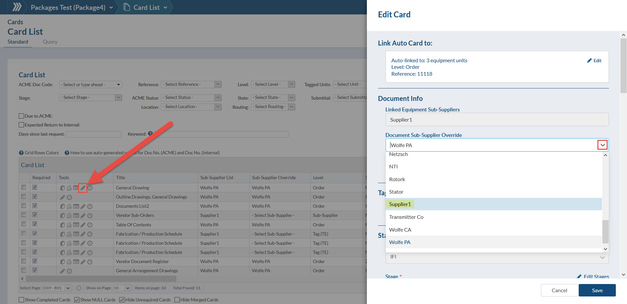
Task: Click the Edit Card panel vertical scrollbar
Action: (623, 66)
